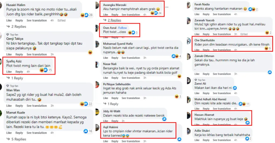The image size is (275, 143).
Task: Click Like under Adlie Shukri's comment
Action: click(x=197, y=140)
